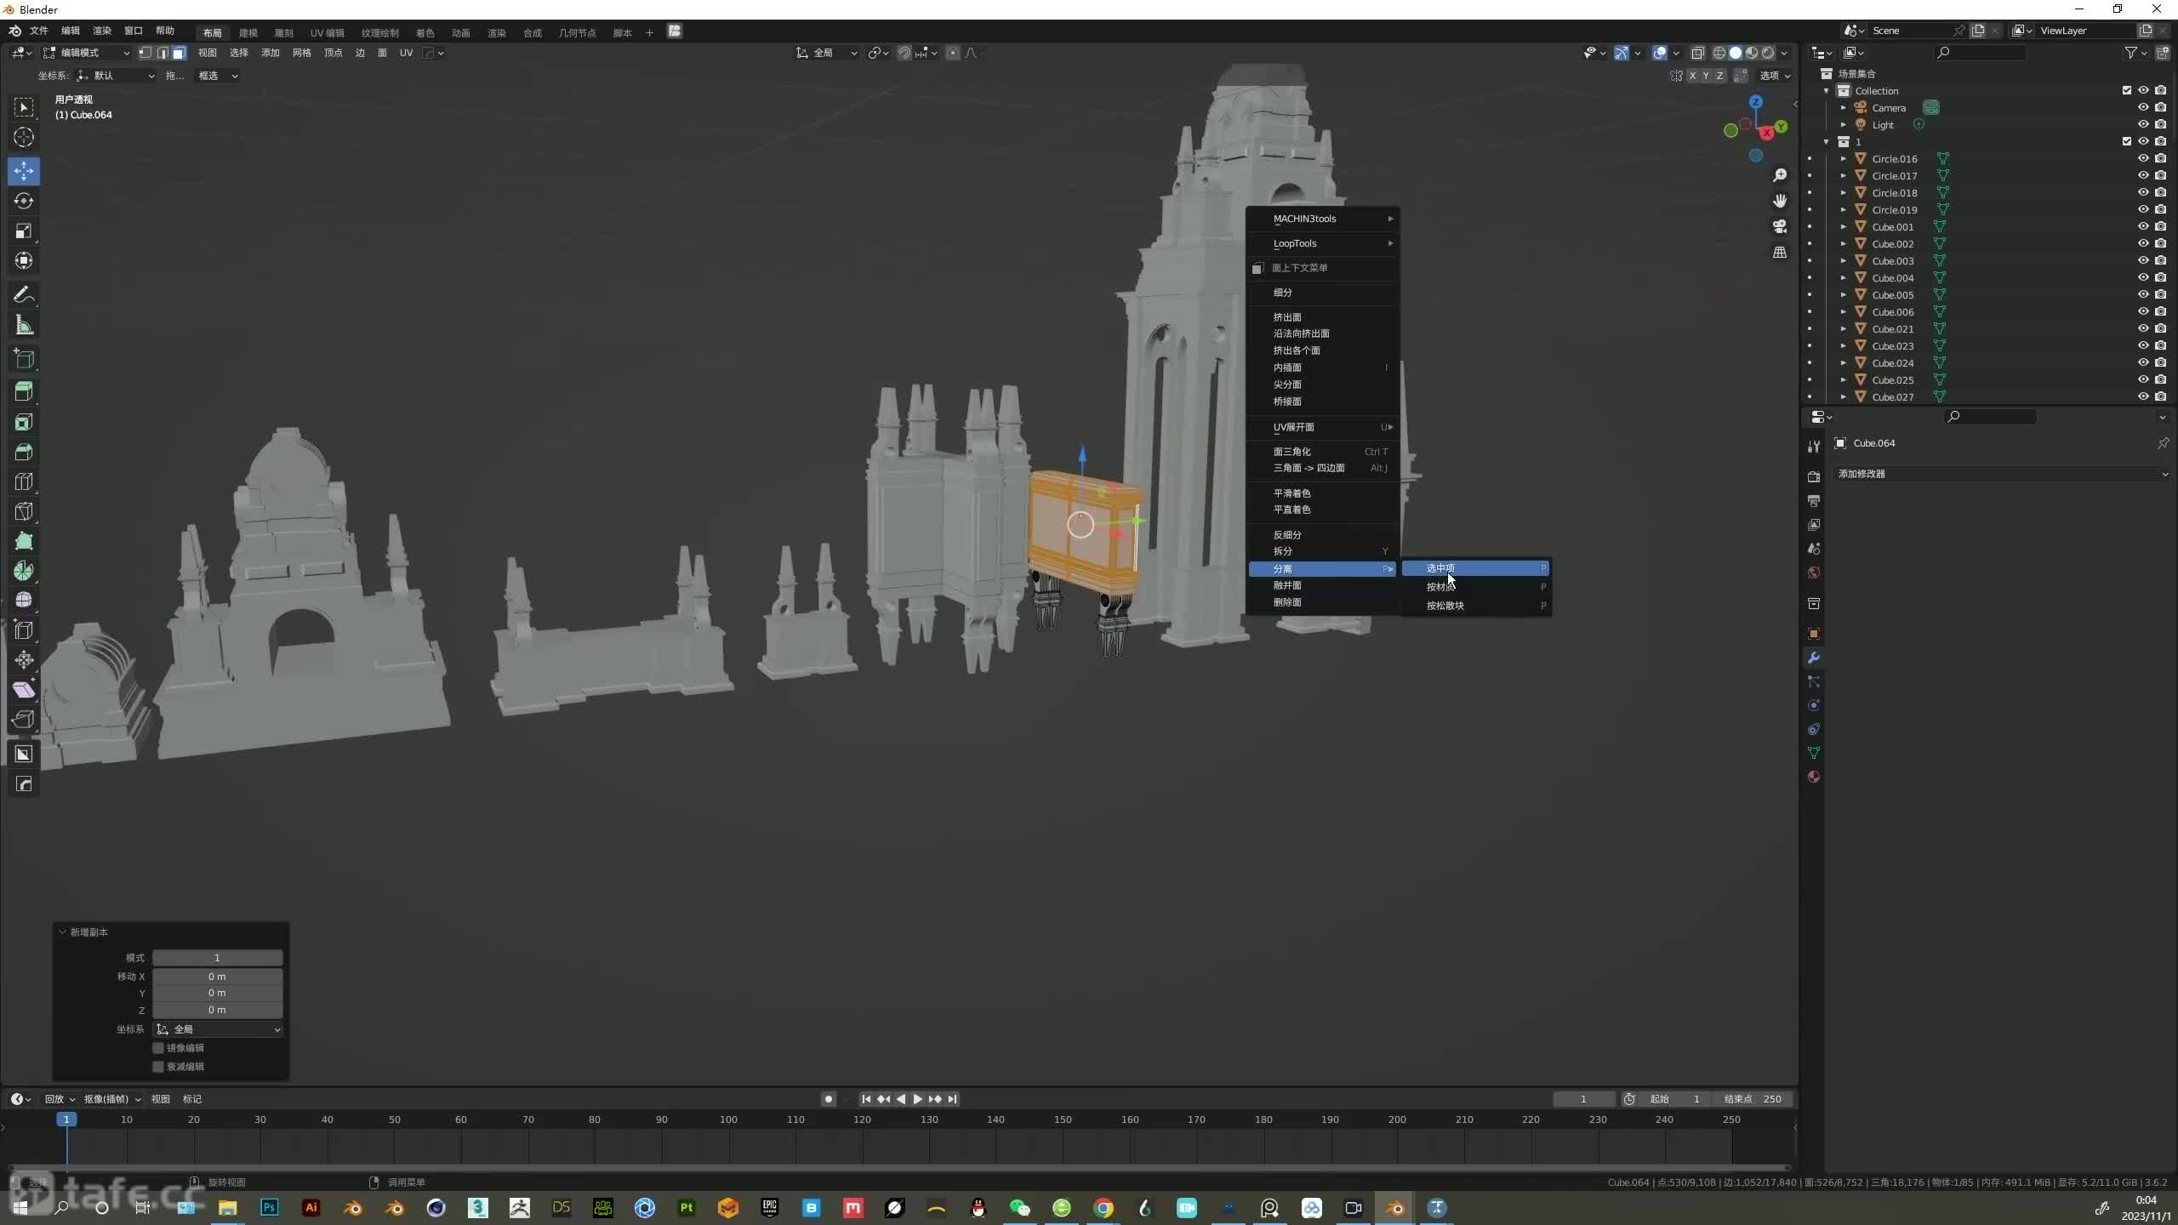Switch to vertex select mode

click(x=145, y=53)
